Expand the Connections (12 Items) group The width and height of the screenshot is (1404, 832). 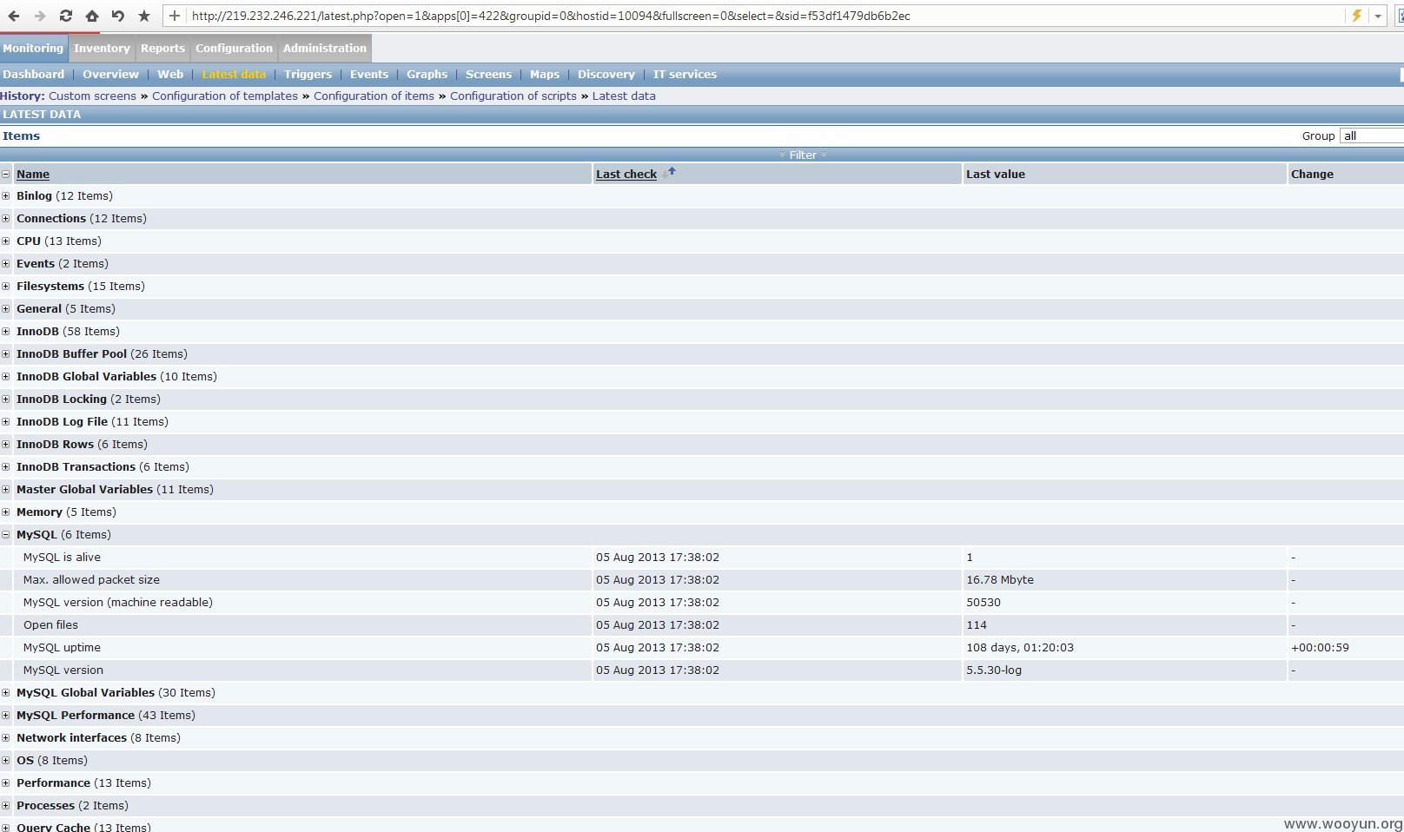tap(6, 219)
